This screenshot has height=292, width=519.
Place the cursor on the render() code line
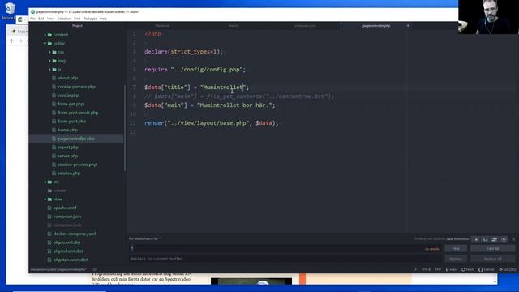(x=212, y=123)
